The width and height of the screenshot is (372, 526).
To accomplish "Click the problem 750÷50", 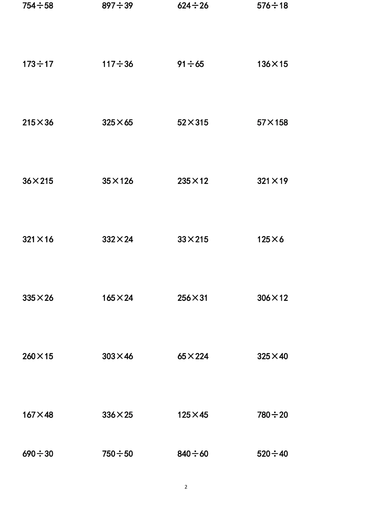I will pos(117,454).
